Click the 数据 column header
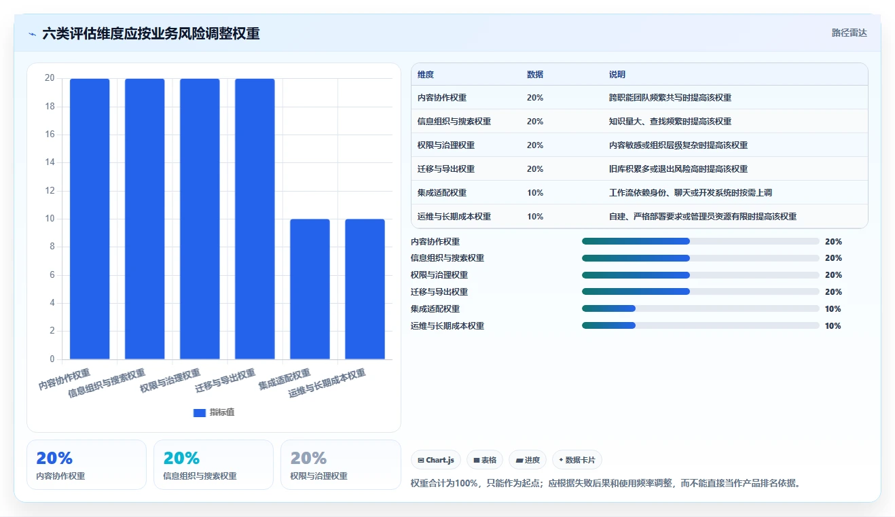 point(535,75)
